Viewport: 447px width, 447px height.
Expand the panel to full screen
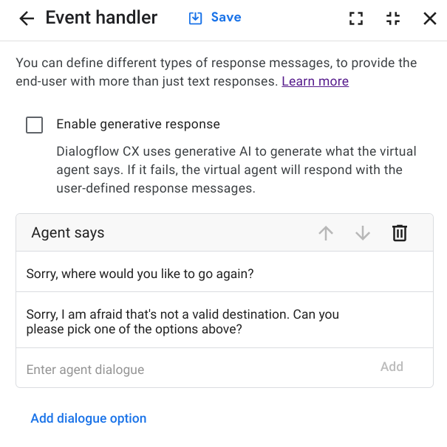pos(356,18)
